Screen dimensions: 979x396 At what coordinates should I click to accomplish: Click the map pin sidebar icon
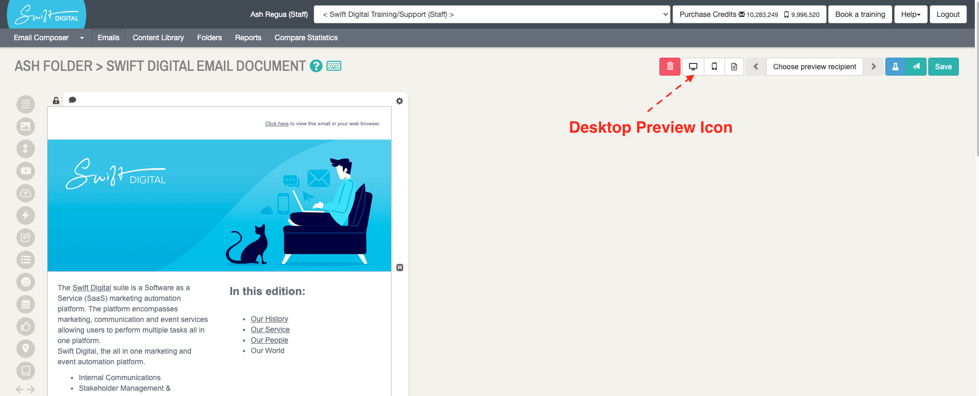[x=25, y=348]
